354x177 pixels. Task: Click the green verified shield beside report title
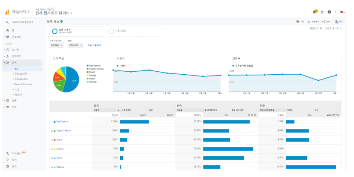[x=62, y=22]
